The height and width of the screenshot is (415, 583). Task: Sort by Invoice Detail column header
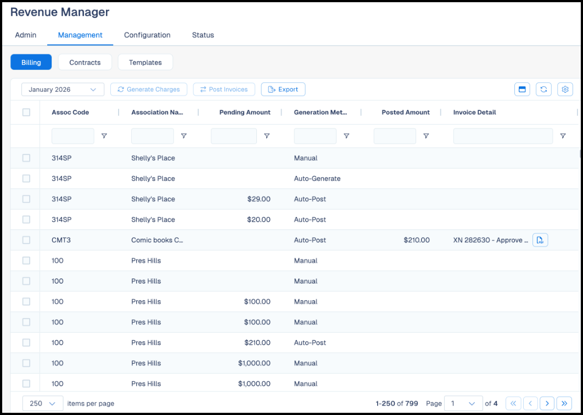click(x=474, y=113)
